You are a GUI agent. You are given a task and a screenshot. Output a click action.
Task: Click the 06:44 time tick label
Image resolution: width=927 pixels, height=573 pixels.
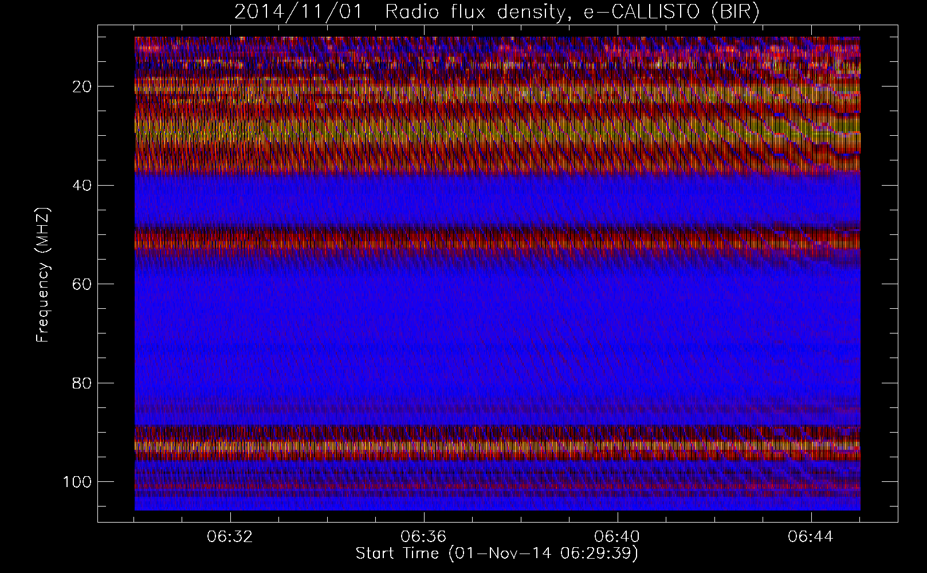click(810, 537)
